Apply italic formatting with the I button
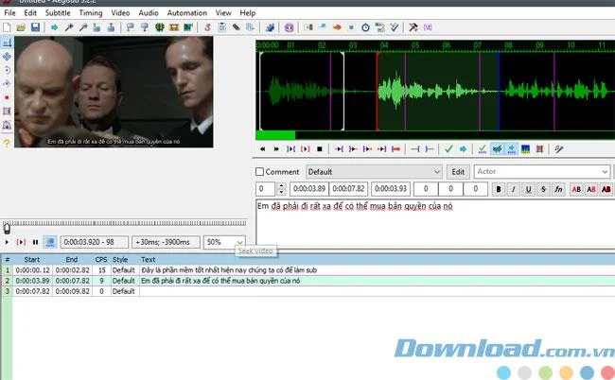615x380 pixels. click(514, 189)
